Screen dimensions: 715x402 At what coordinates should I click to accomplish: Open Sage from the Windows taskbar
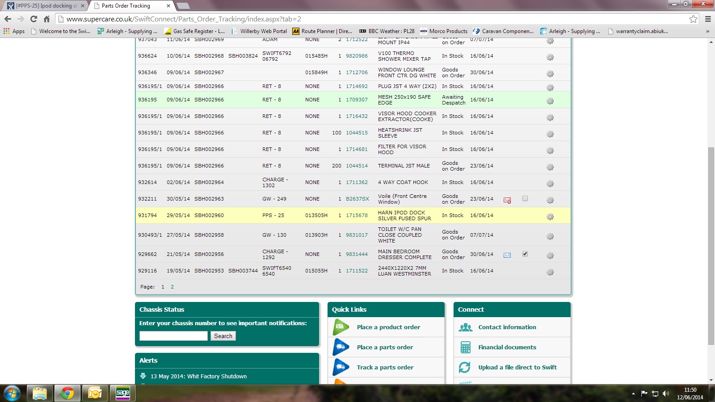coord(122,393)
